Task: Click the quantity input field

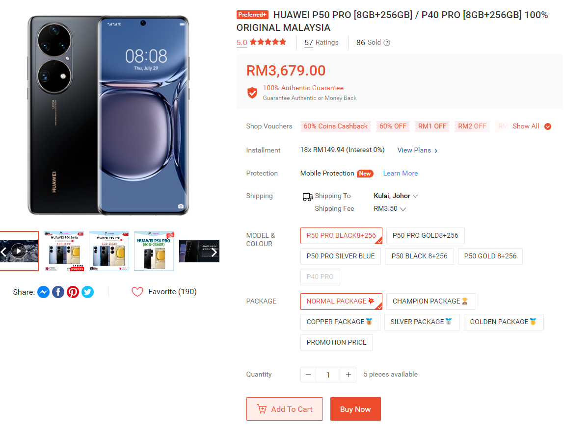Action: (x=328, y=375)
